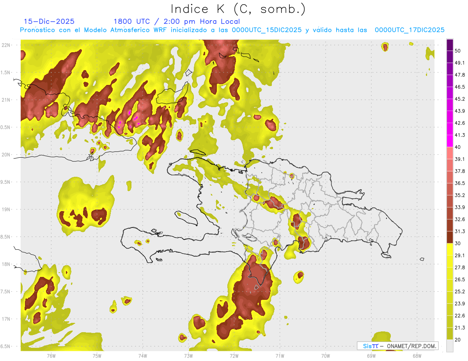Click the colorbar label "42.6"
This screenshot has width=468, height=361.
[x=460, y=123]
